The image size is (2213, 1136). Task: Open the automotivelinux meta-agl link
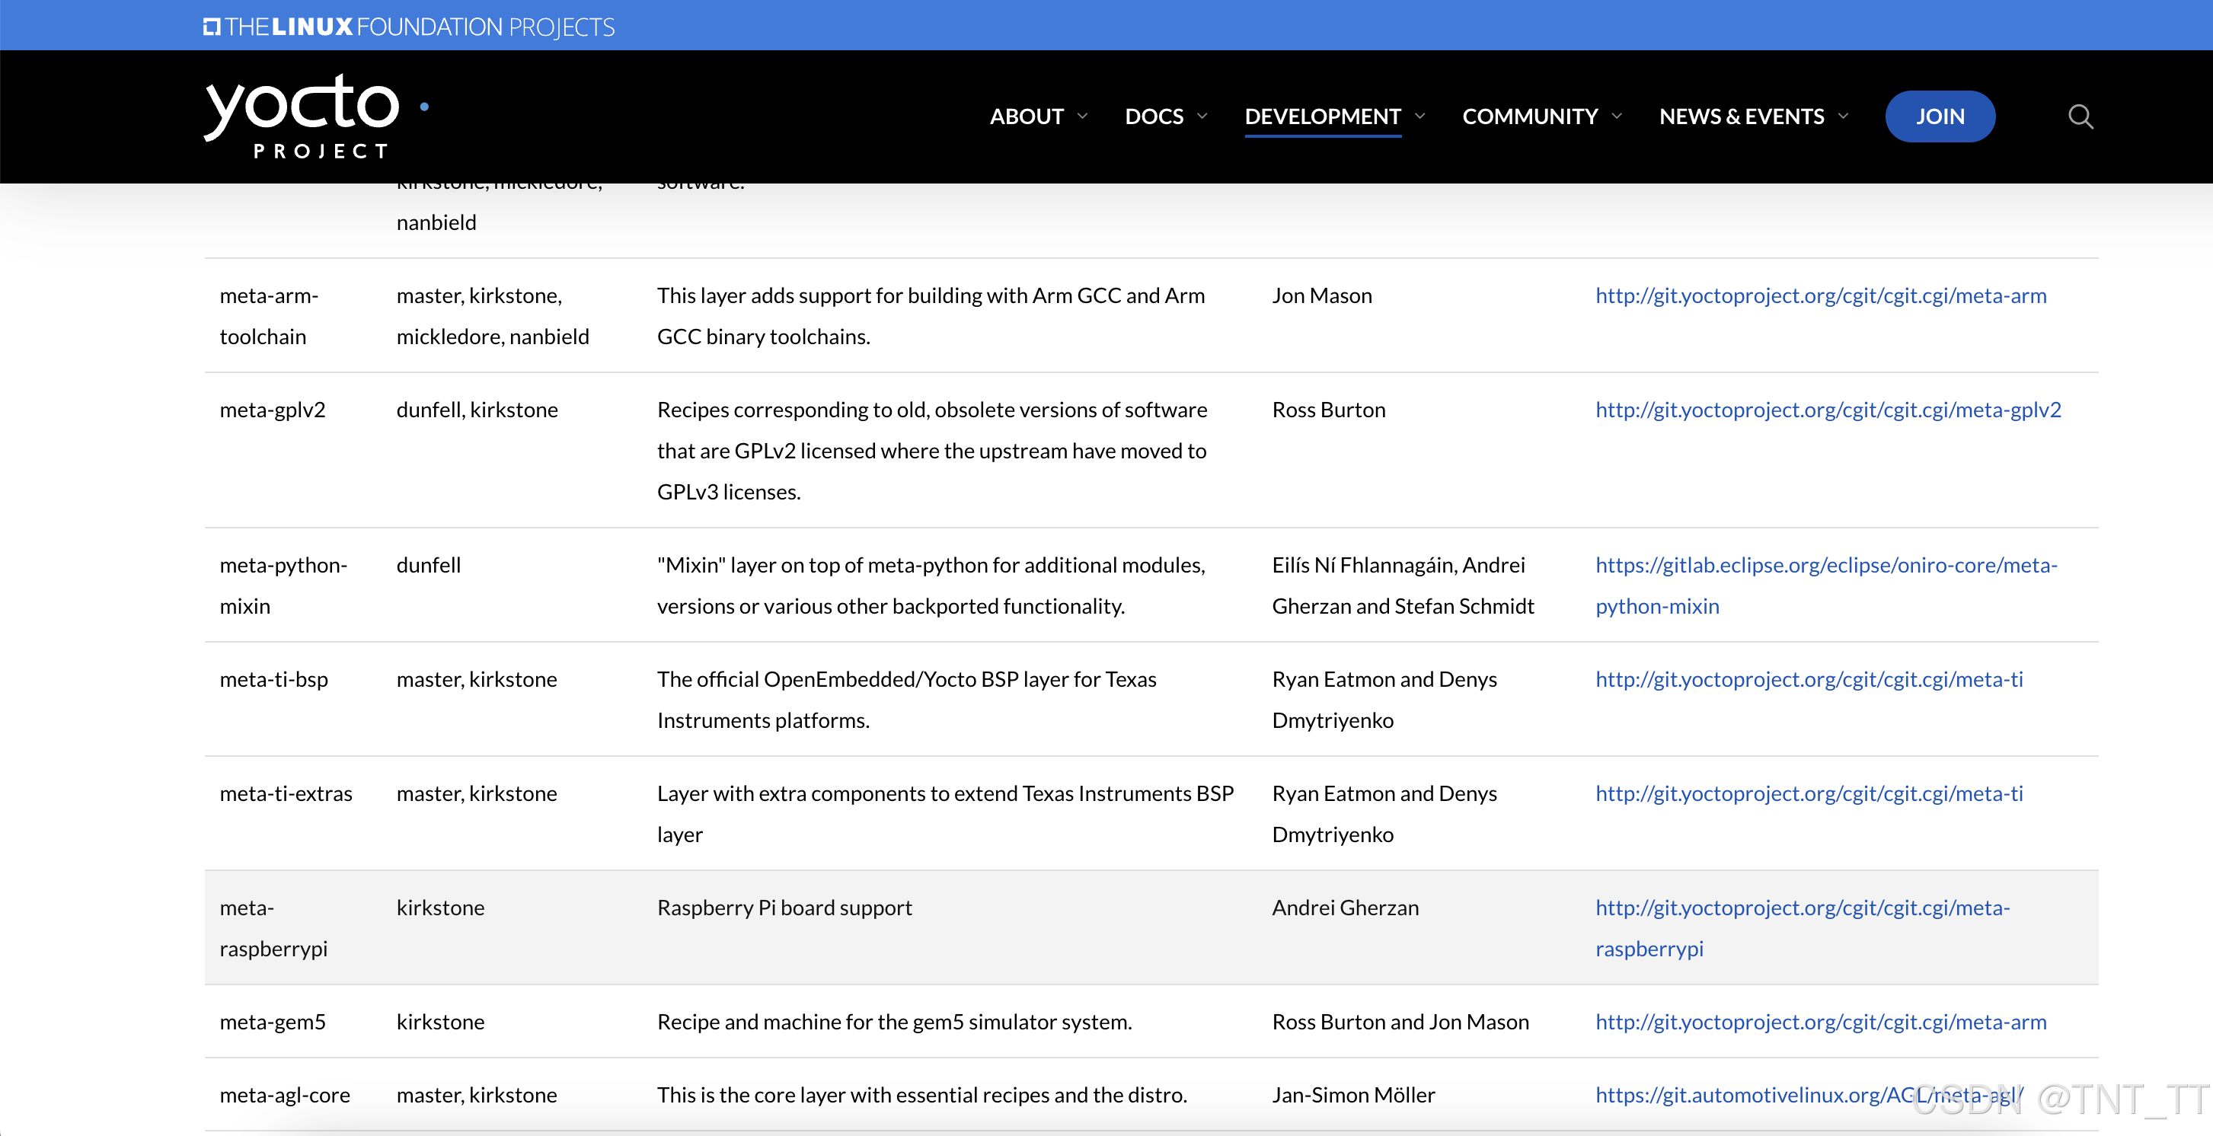pyautogui.click(x=1752, y=1095)
